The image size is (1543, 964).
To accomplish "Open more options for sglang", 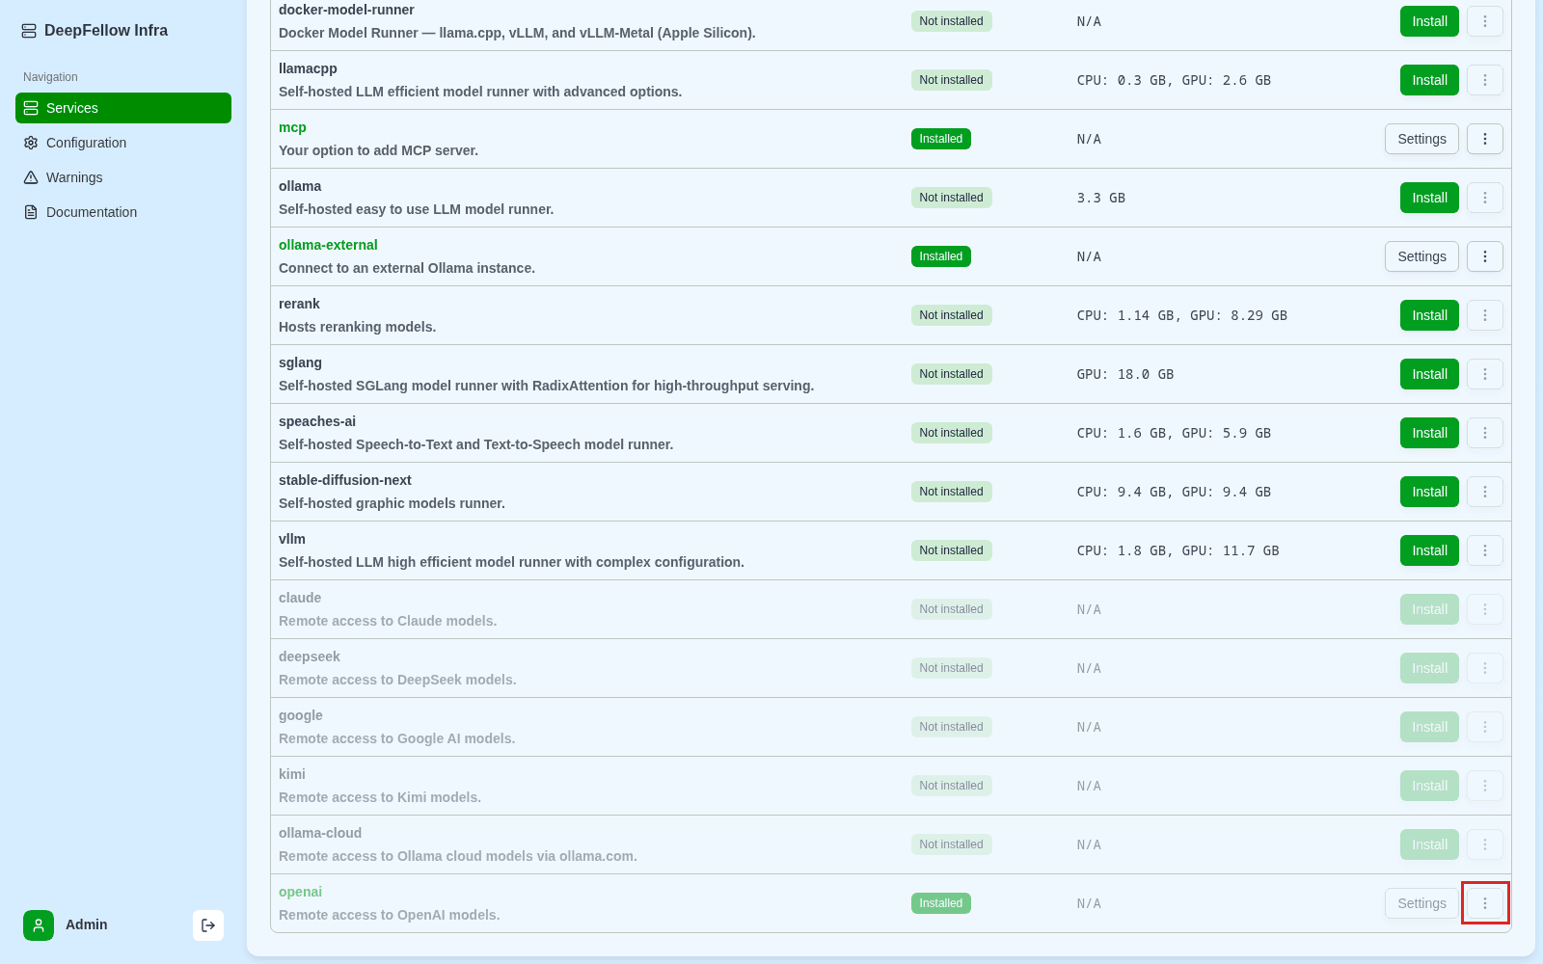I will 1485,374.
